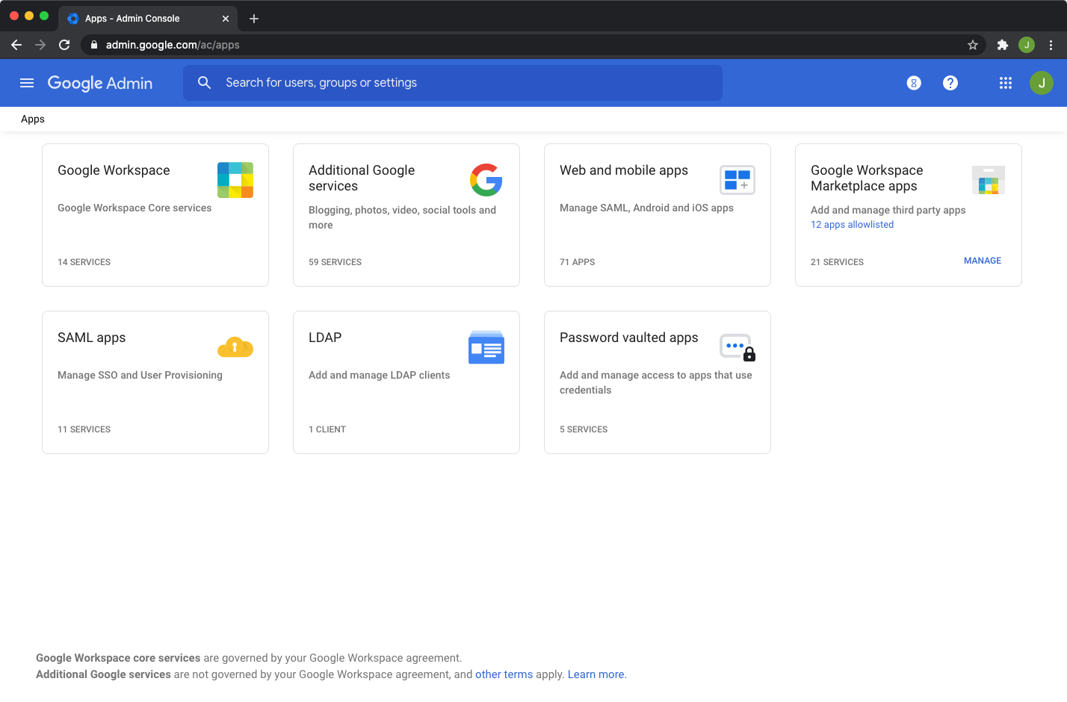Click the Additional Google services G logo
1067x702 pixels.
(486, 180)
